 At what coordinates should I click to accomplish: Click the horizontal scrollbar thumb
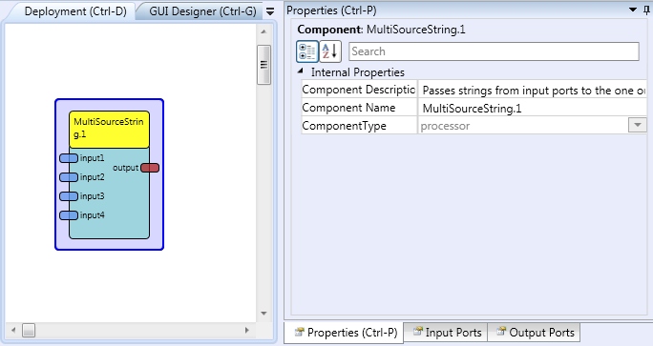tap(29, 330)
